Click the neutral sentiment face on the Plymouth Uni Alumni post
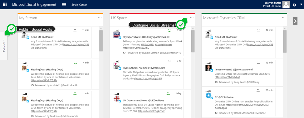Image resolution: width=304 pixels, height=118 pixels. (x=169, y=61)
